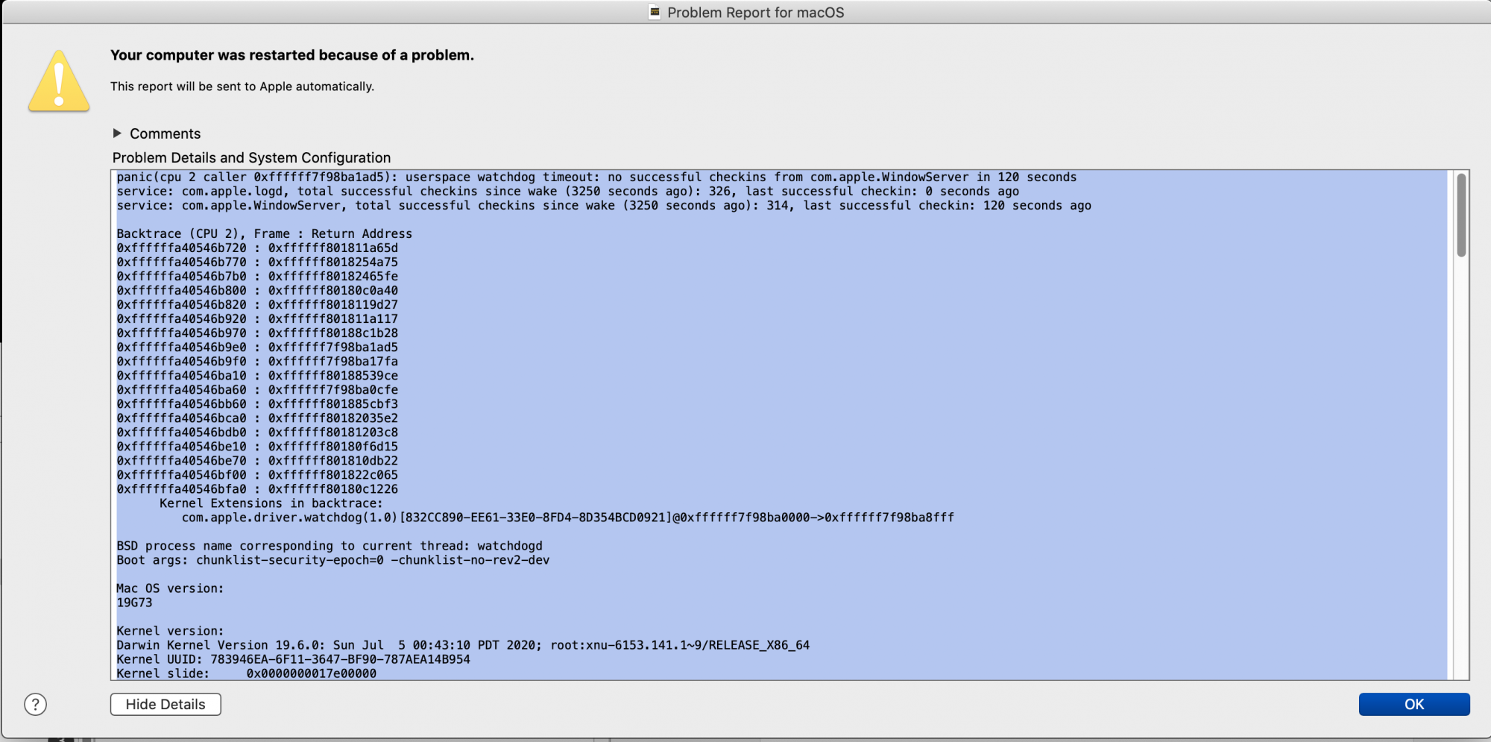
Task: Click 'Kernel Extensions in backtrace:' line
Action: [x=271, y=503]
